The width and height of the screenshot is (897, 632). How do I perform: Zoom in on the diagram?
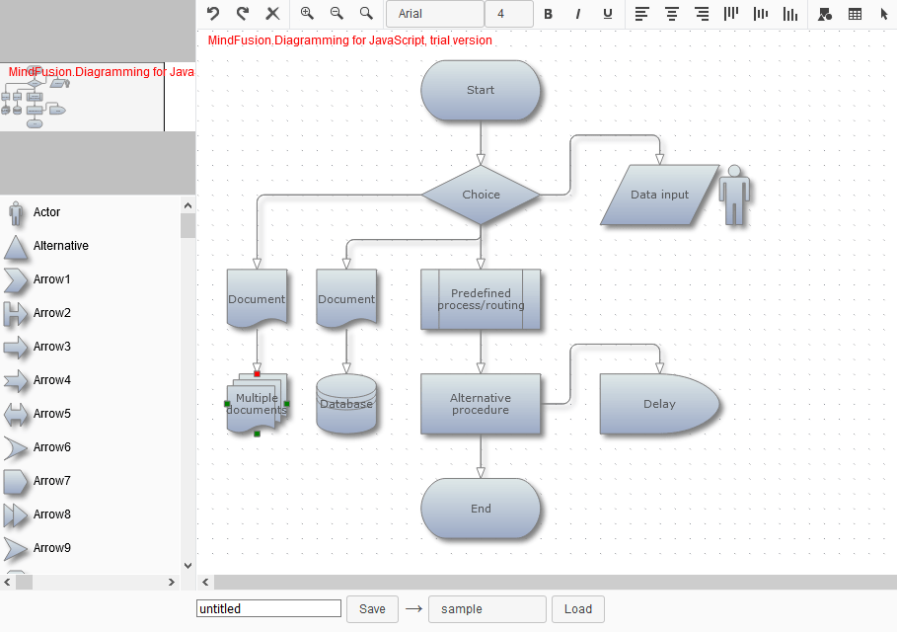307,14
